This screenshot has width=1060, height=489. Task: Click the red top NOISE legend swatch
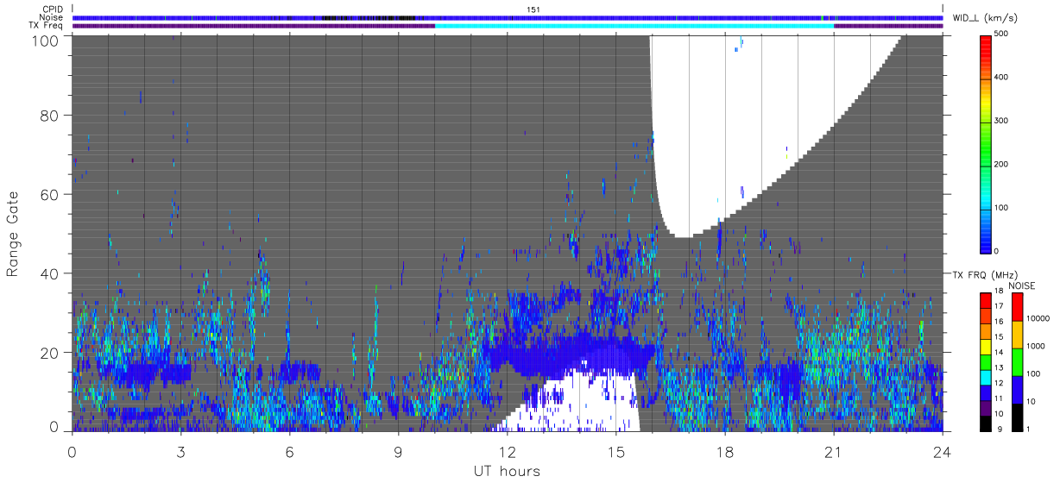coord(1018,306)
